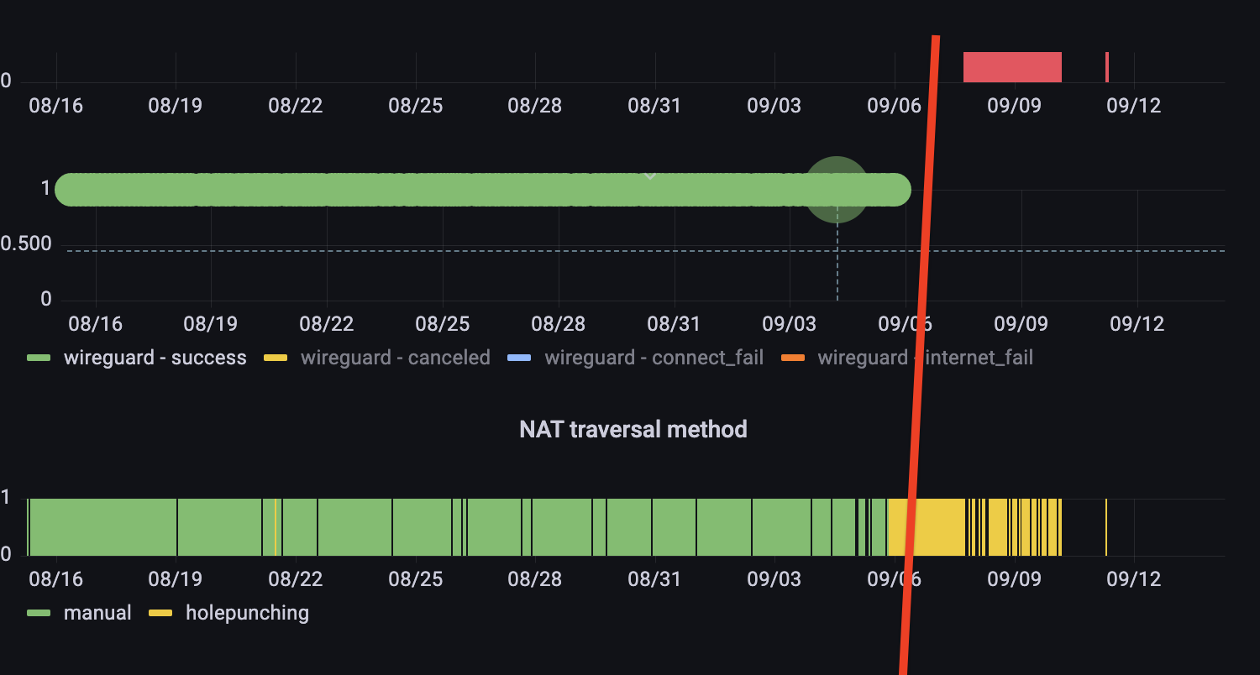
Task: Click the wide yellow holepunching block after 09/06
Action: [926, 526]
